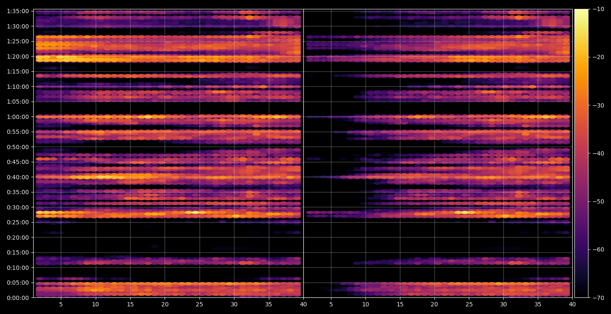The height and width of the screenshot is (314, 611).
Task: Select x-axis label 15 under second heatmap
Action: tap(400, 304)
